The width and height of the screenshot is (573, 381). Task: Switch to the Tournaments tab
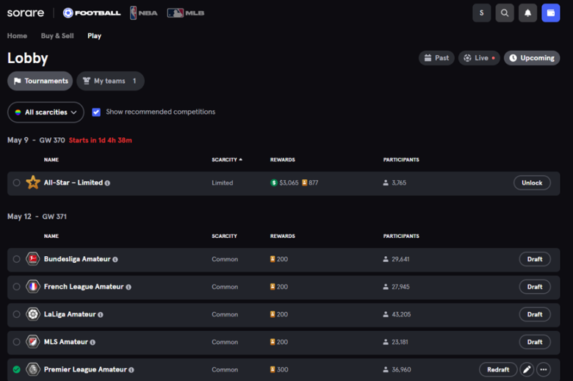[40, 81]
